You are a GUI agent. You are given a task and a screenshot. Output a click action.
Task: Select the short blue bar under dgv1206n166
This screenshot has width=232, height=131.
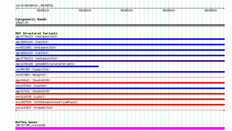(x=57, y=66)
